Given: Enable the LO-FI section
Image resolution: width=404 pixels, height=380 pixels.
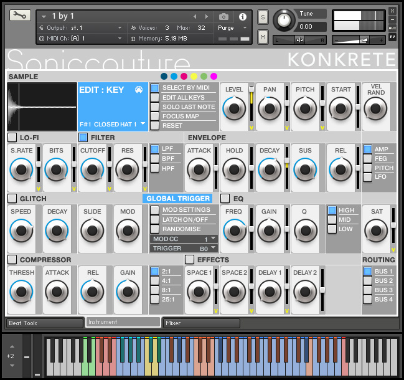Looking at the screenshot, I should (12, 138).
